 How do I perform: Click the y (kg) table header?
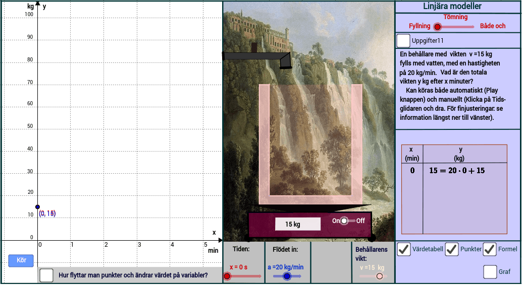[459, 154]
